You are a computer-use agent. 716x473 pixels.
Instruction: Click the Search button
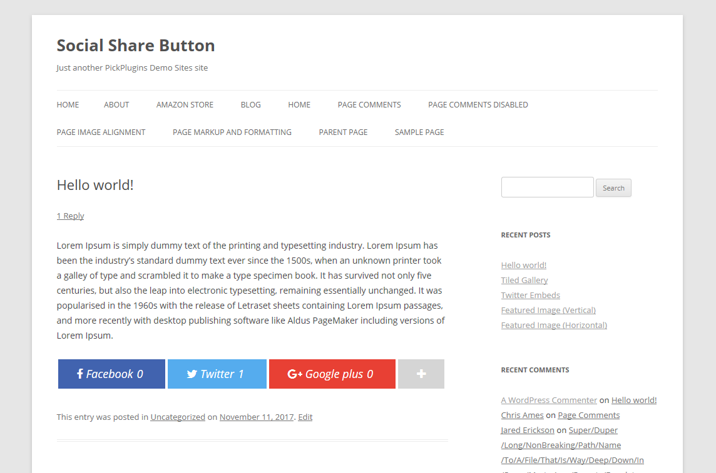point(613,187)
